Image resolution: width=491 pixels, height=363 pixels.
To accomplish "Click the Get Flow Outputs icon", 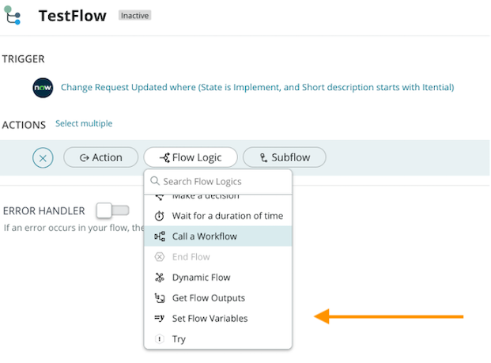I will (159, 298).
